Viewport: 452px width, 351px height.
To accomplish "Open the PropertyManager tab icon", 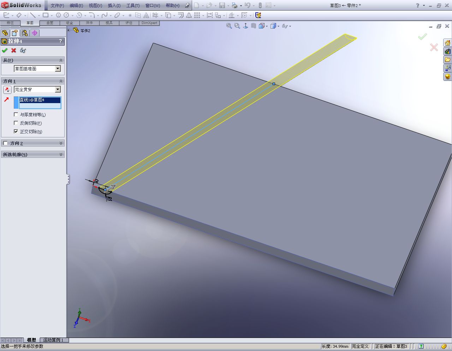I will coord(15,33).
